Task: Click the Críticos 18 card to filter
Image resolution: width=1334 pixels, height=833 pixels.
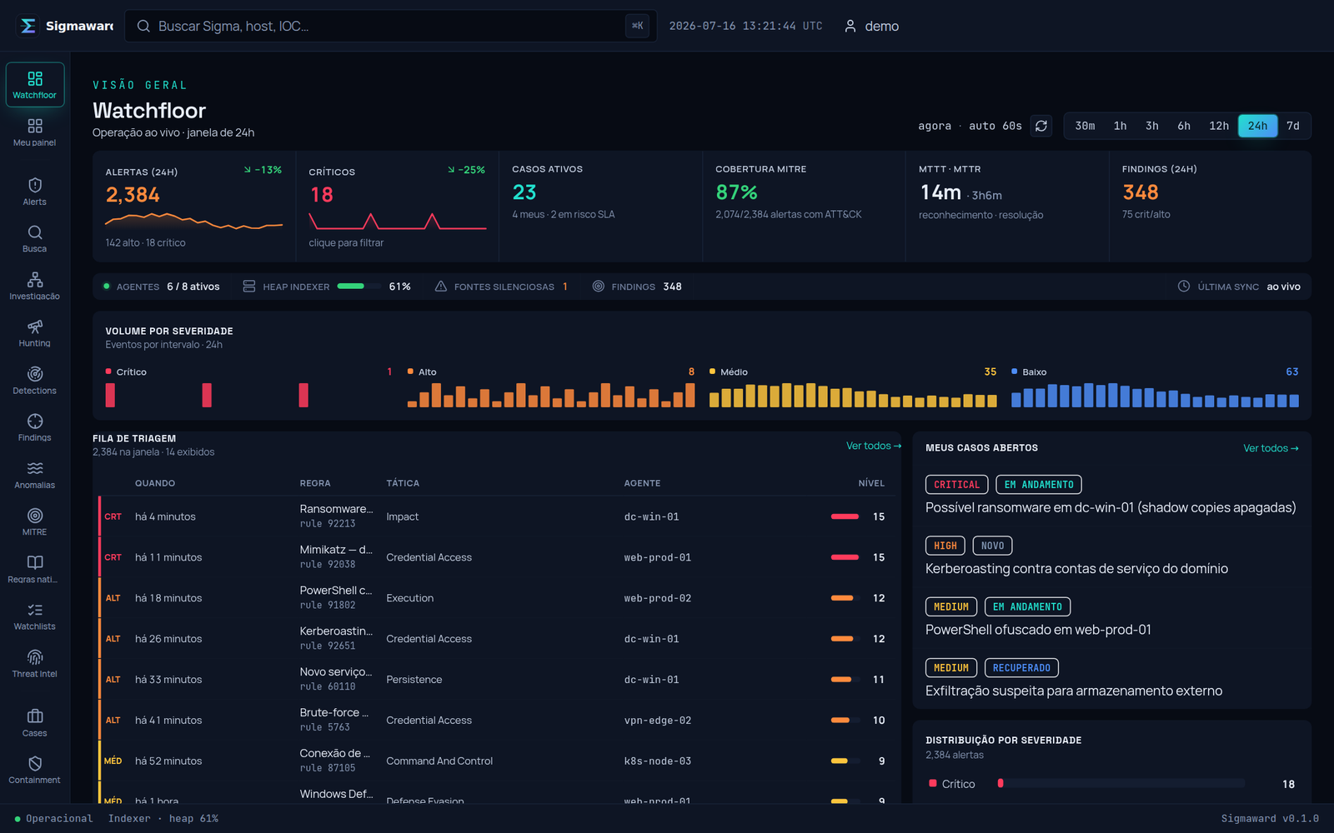Action: point(398,207)
